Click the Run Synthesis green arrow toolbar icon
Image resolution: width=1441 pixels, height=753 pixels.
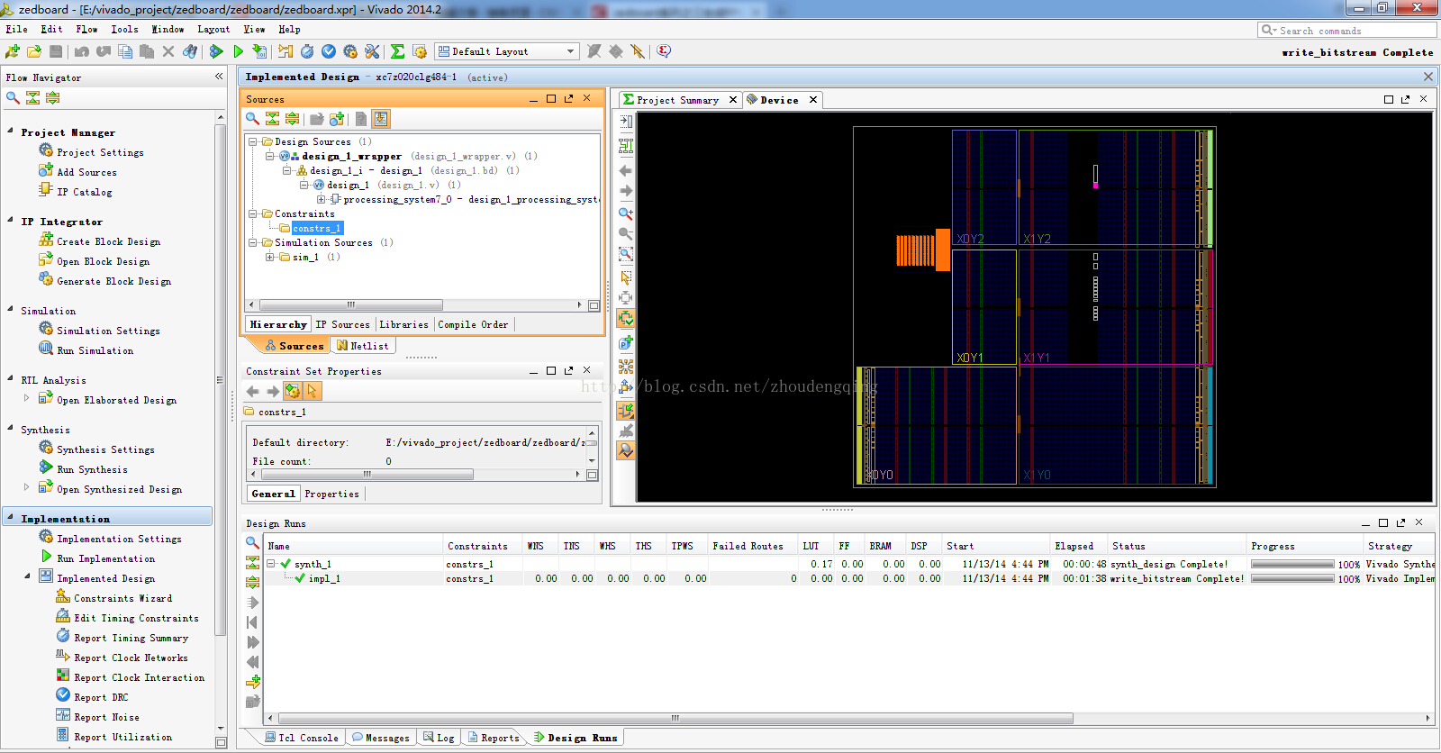216,51
